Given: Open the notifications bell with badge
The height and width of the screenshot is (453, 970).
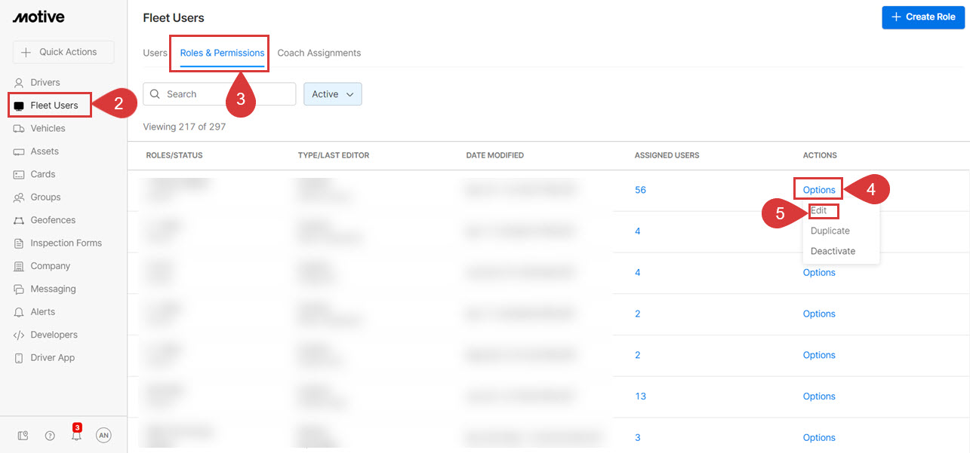Looking at the screenshot, I should click(x=76, y=436).
